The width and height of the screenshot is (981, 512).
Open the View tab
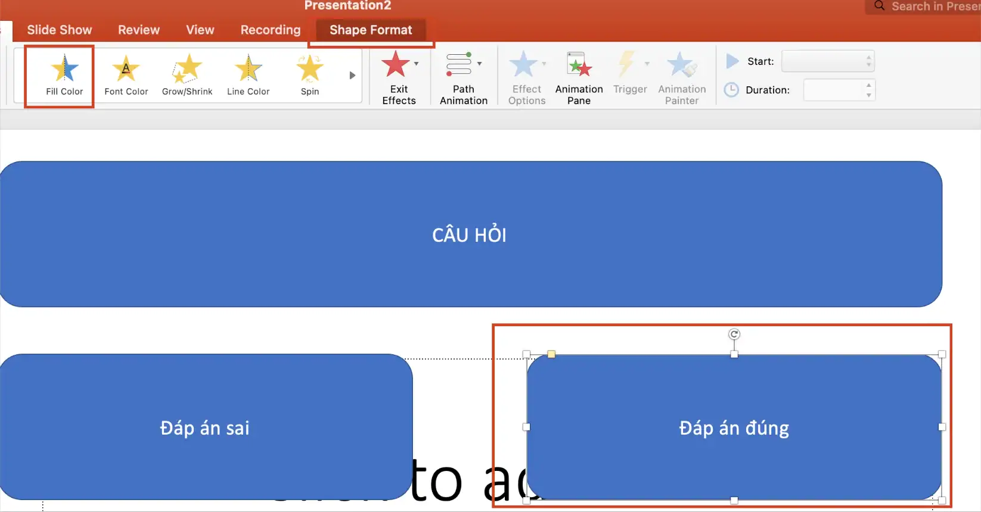(x=200, y=30)
